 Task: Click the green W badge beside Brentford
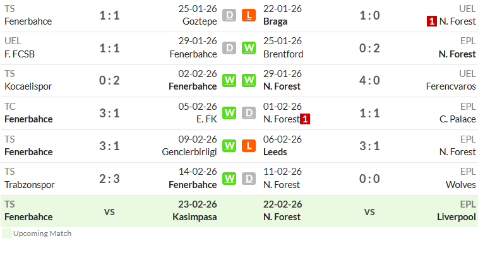249,48
